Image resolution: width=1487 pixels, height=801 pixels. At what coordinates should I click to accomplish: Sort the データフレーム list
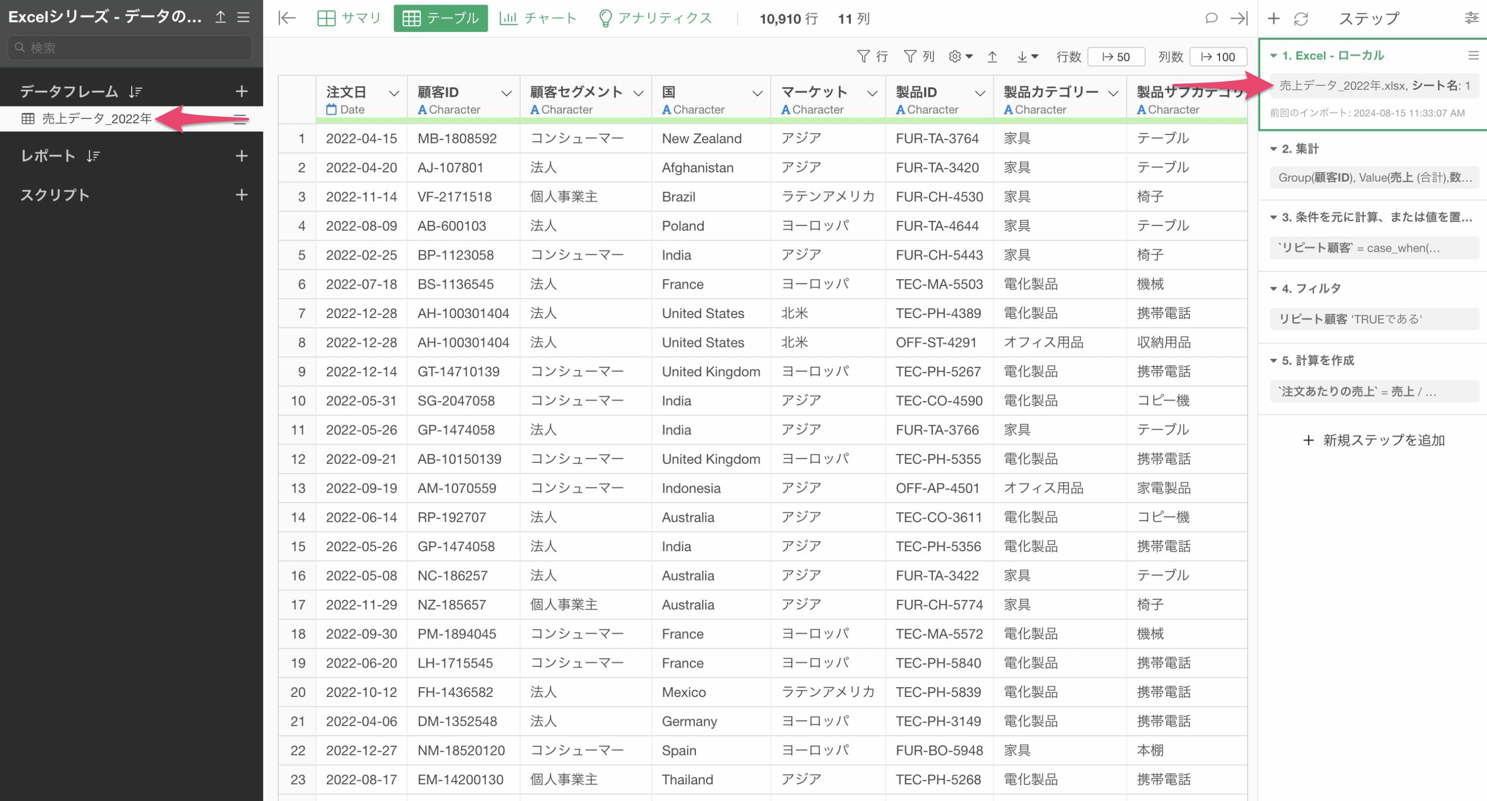point(135,91)
